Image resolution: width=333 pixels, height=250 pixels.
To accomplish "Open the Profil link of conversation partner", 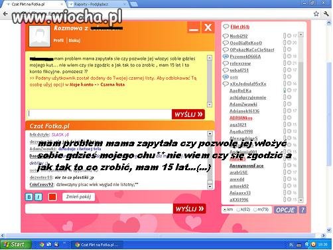I will click(58, 41).
